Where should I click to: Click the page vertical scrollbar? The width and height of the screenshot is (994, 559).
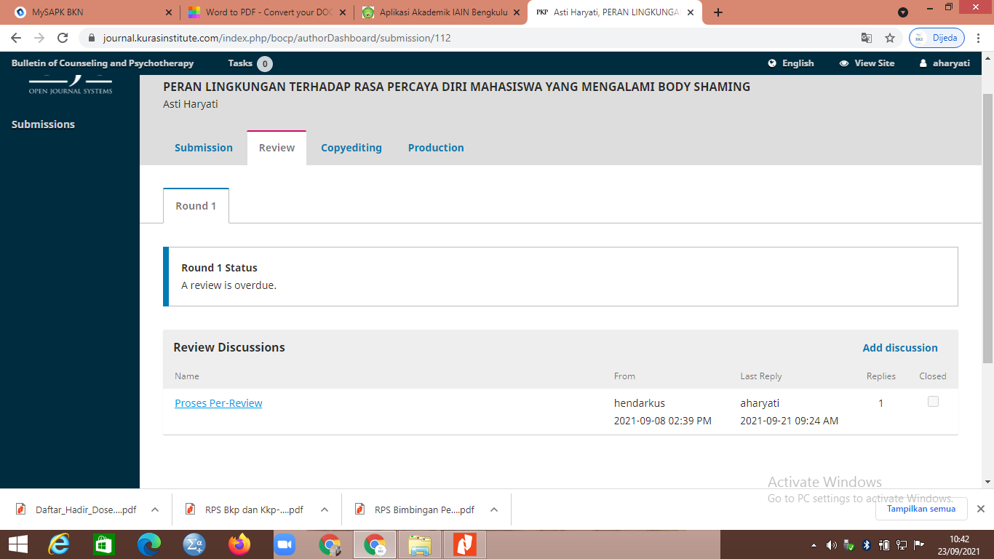(x=987, y=218)
